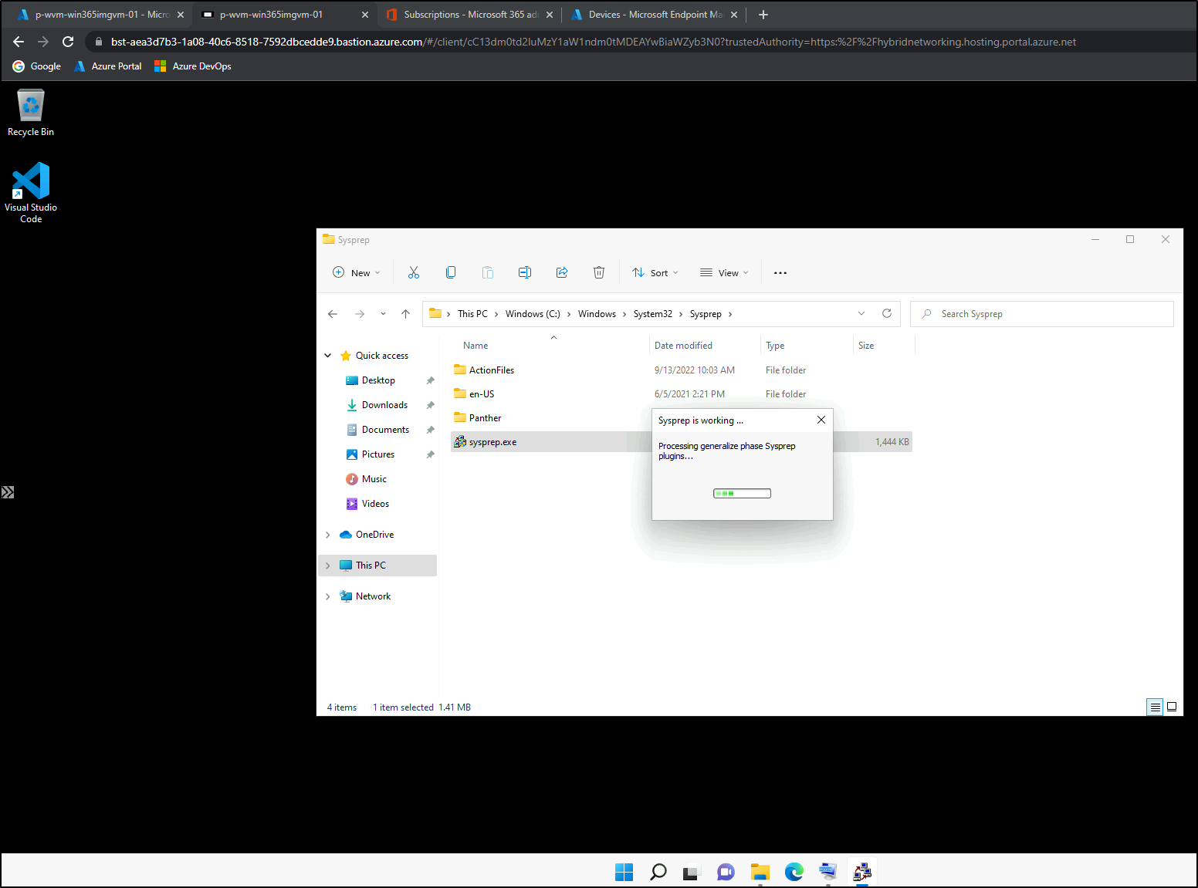Click System32 in the breadcrumb path
Viewport: 1198px width, 888px height.
point(653,314)
